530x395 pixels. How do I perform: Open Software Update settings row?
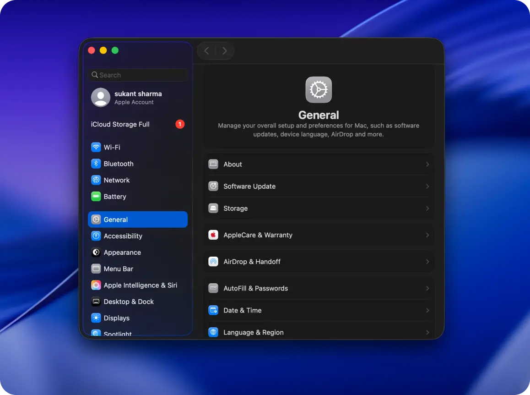(x=319, y=186)
